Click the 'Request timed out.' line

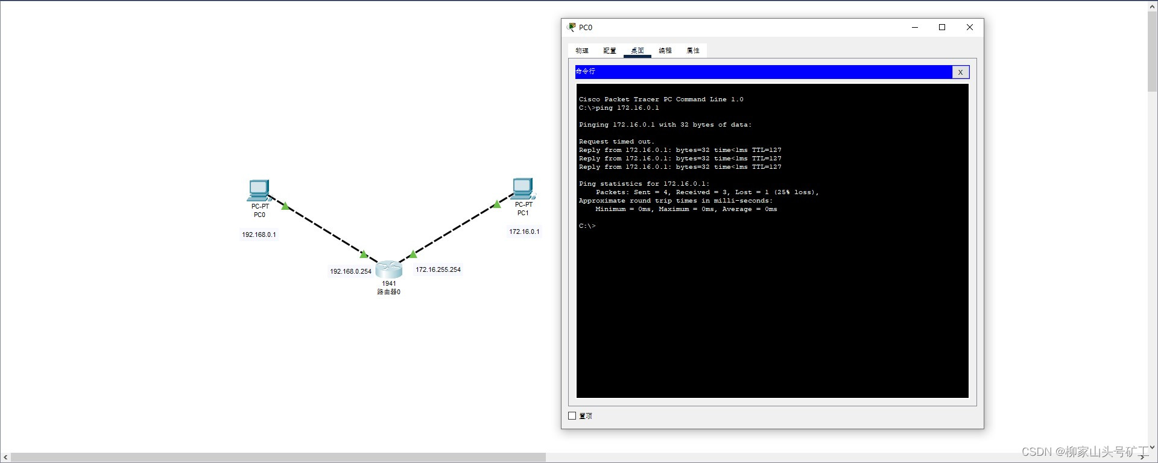pyautogui.click(x=616, y=142)
